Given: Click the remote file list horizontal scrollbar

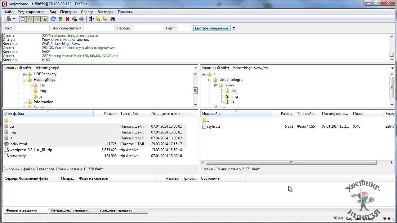Looking at the screenshot, I should (291, 162).
